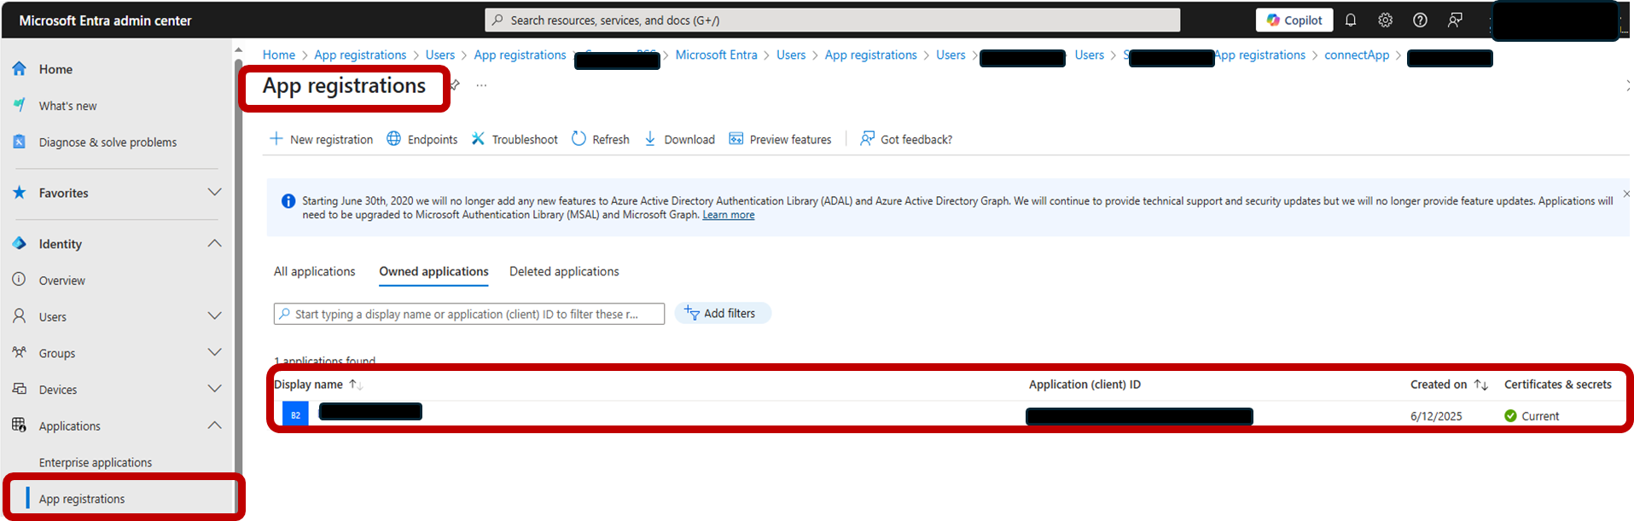Click the Identity diamond icon

coord(19,243)
